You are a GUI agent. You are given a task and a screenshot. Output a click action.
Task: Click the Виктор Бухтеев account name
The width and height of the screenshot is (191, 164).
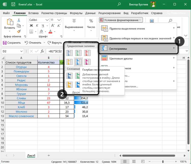point(139,5)
